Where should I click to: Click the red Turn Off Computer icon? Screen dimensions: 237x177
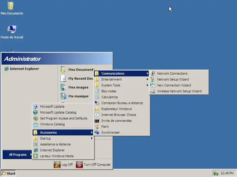click(x=79, y=165)
